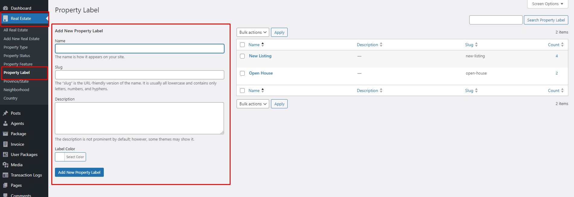This screenshot has height=197, width=574.
Task: Click the bottom Apply button
Action: click(x=279, y=104)
